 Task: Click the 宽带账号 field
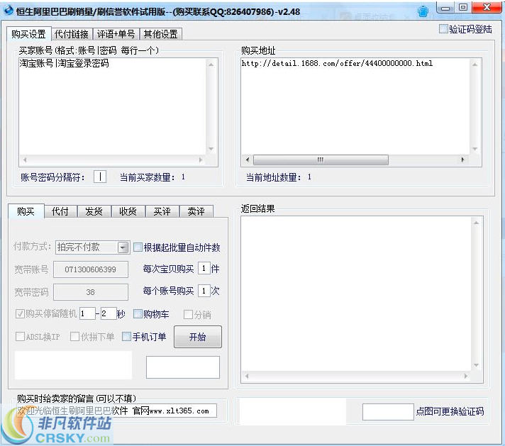(x=91, y=269)
